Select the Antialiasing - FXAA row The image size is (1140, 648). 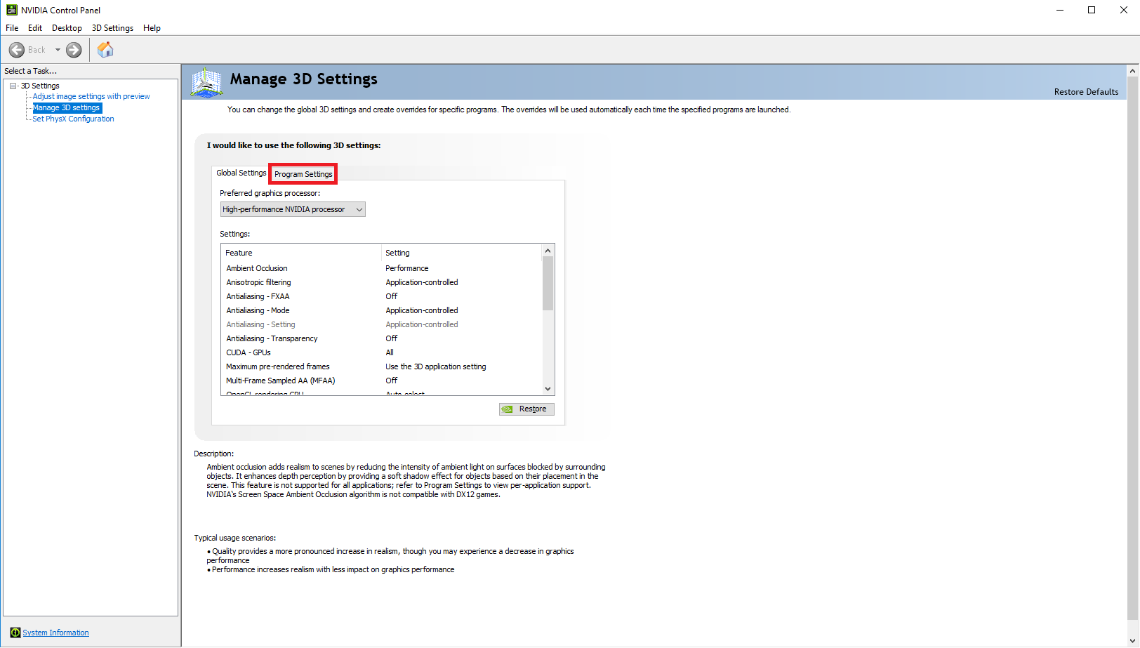click(x=382, y=296)
